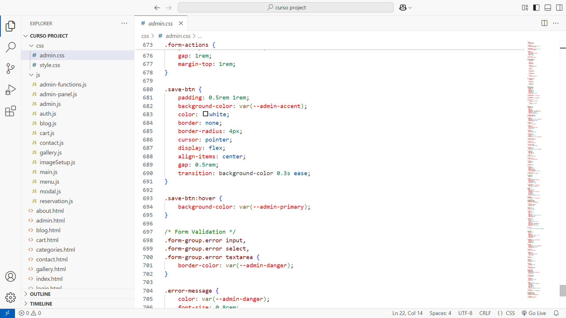This screenshot has width=566, height=318.
Task: Open the Extensions view icon
Action: [11, 111]
